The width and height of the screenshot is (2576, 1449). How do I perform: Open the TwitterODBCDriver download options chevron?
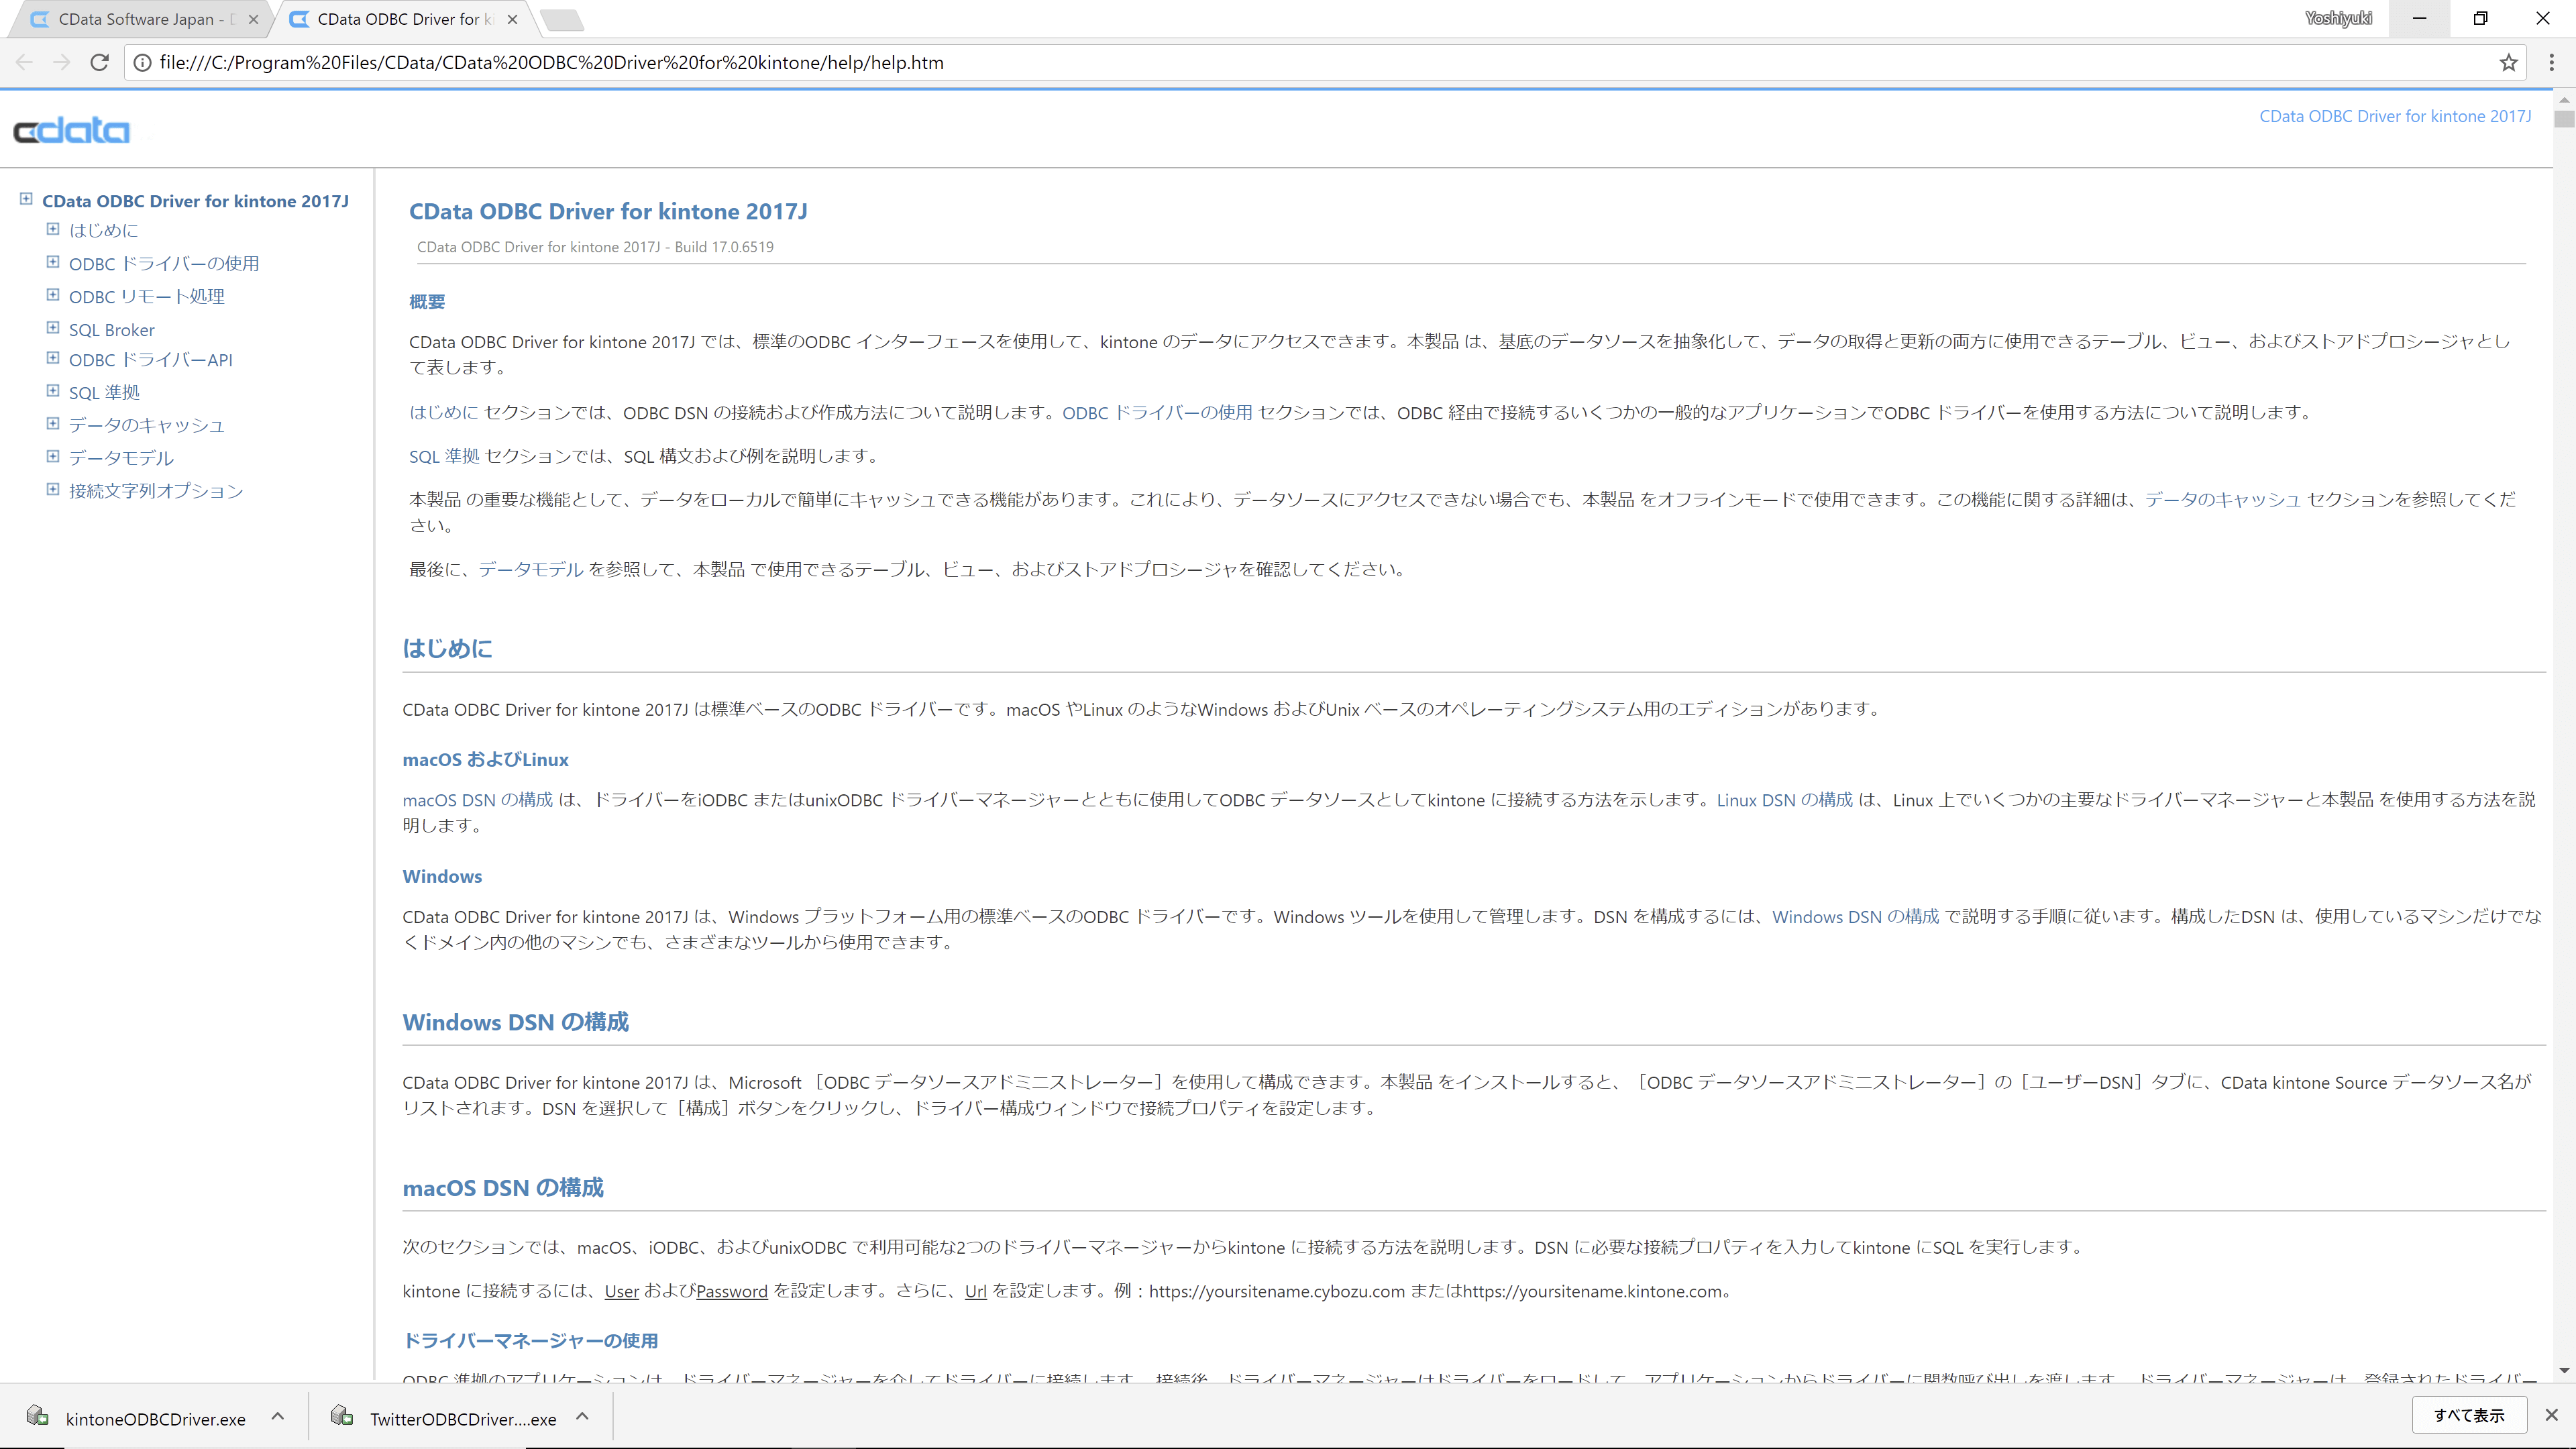pos(583,1416)
